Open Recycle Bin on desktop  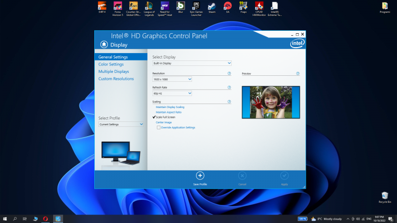tap(385, 197)
